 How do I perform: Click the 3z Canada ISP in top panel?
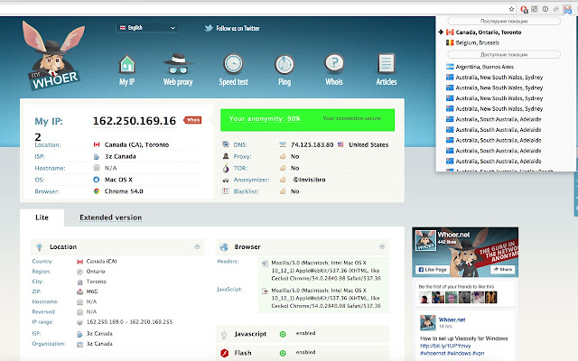120,156
